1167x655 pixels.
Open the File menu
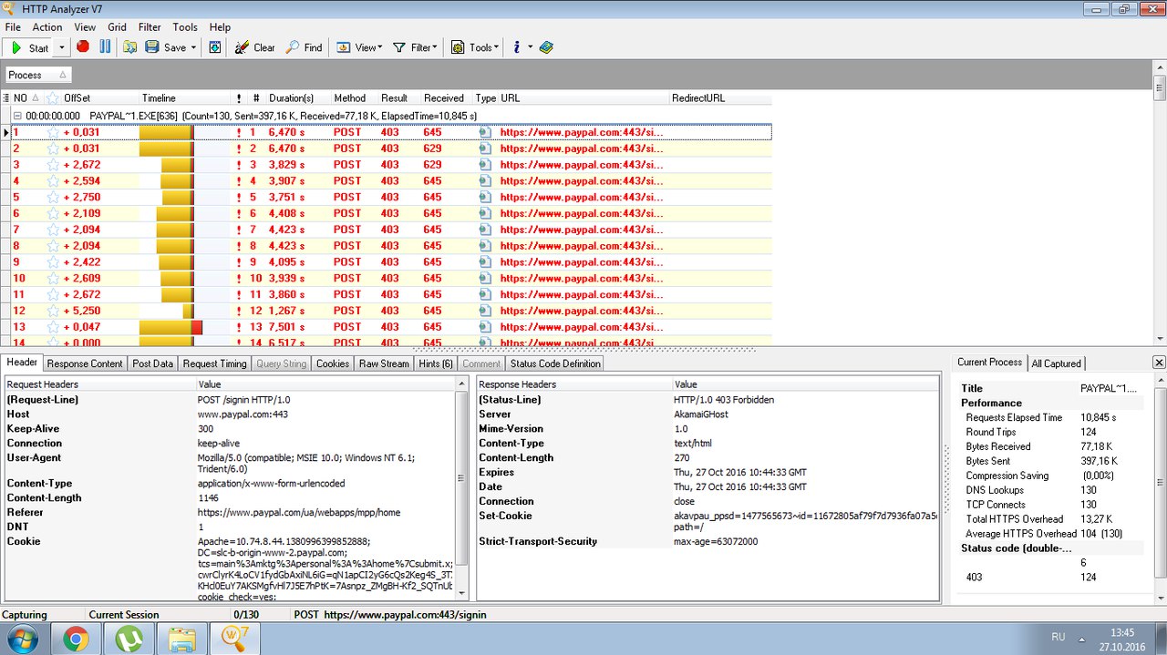(13, 27)
